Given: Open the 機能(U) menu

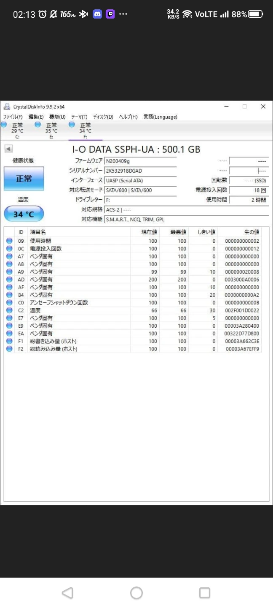Looking at the screenshot, I should (x=57, y=117).
